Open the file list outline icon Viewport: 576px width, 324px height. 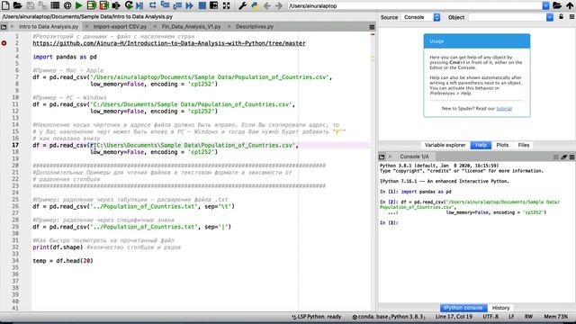point(55,5)
